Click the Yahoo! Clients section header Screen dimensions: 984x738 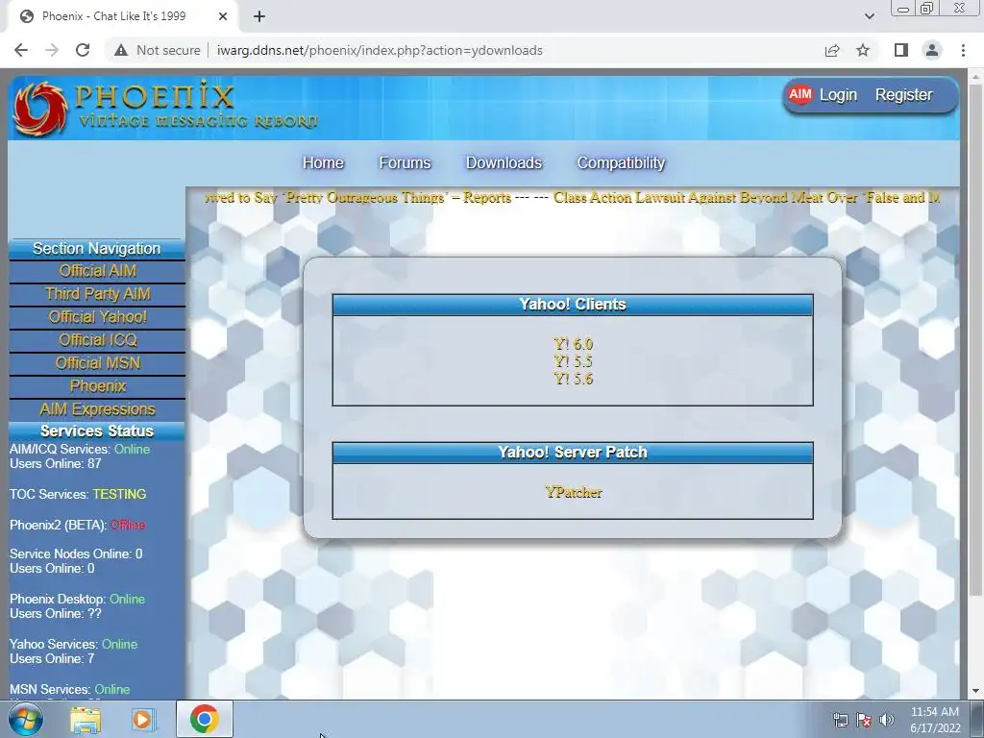[573, 305]
